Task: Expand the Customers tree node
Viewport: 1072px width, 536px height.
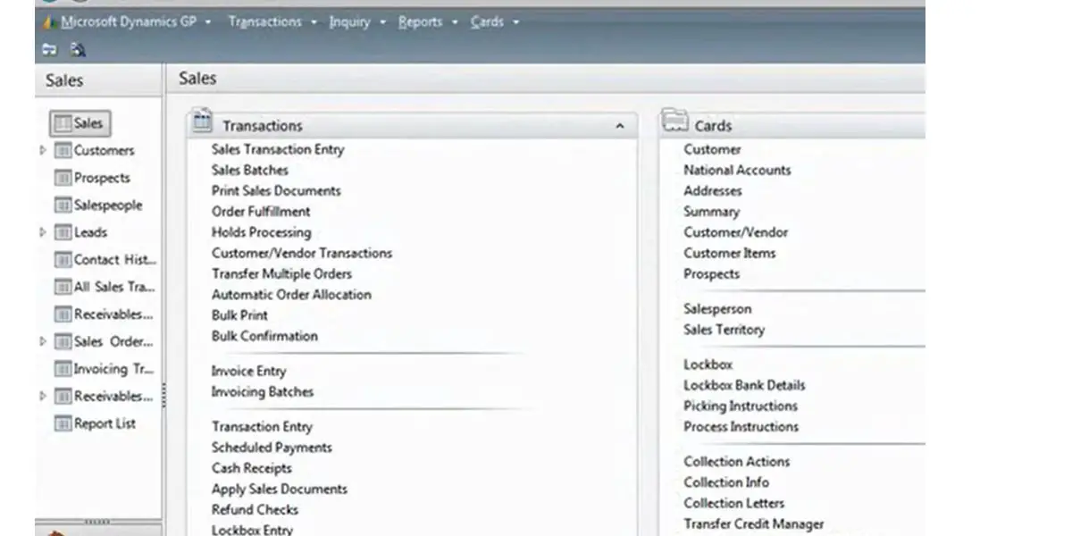Action: (43, 150)
